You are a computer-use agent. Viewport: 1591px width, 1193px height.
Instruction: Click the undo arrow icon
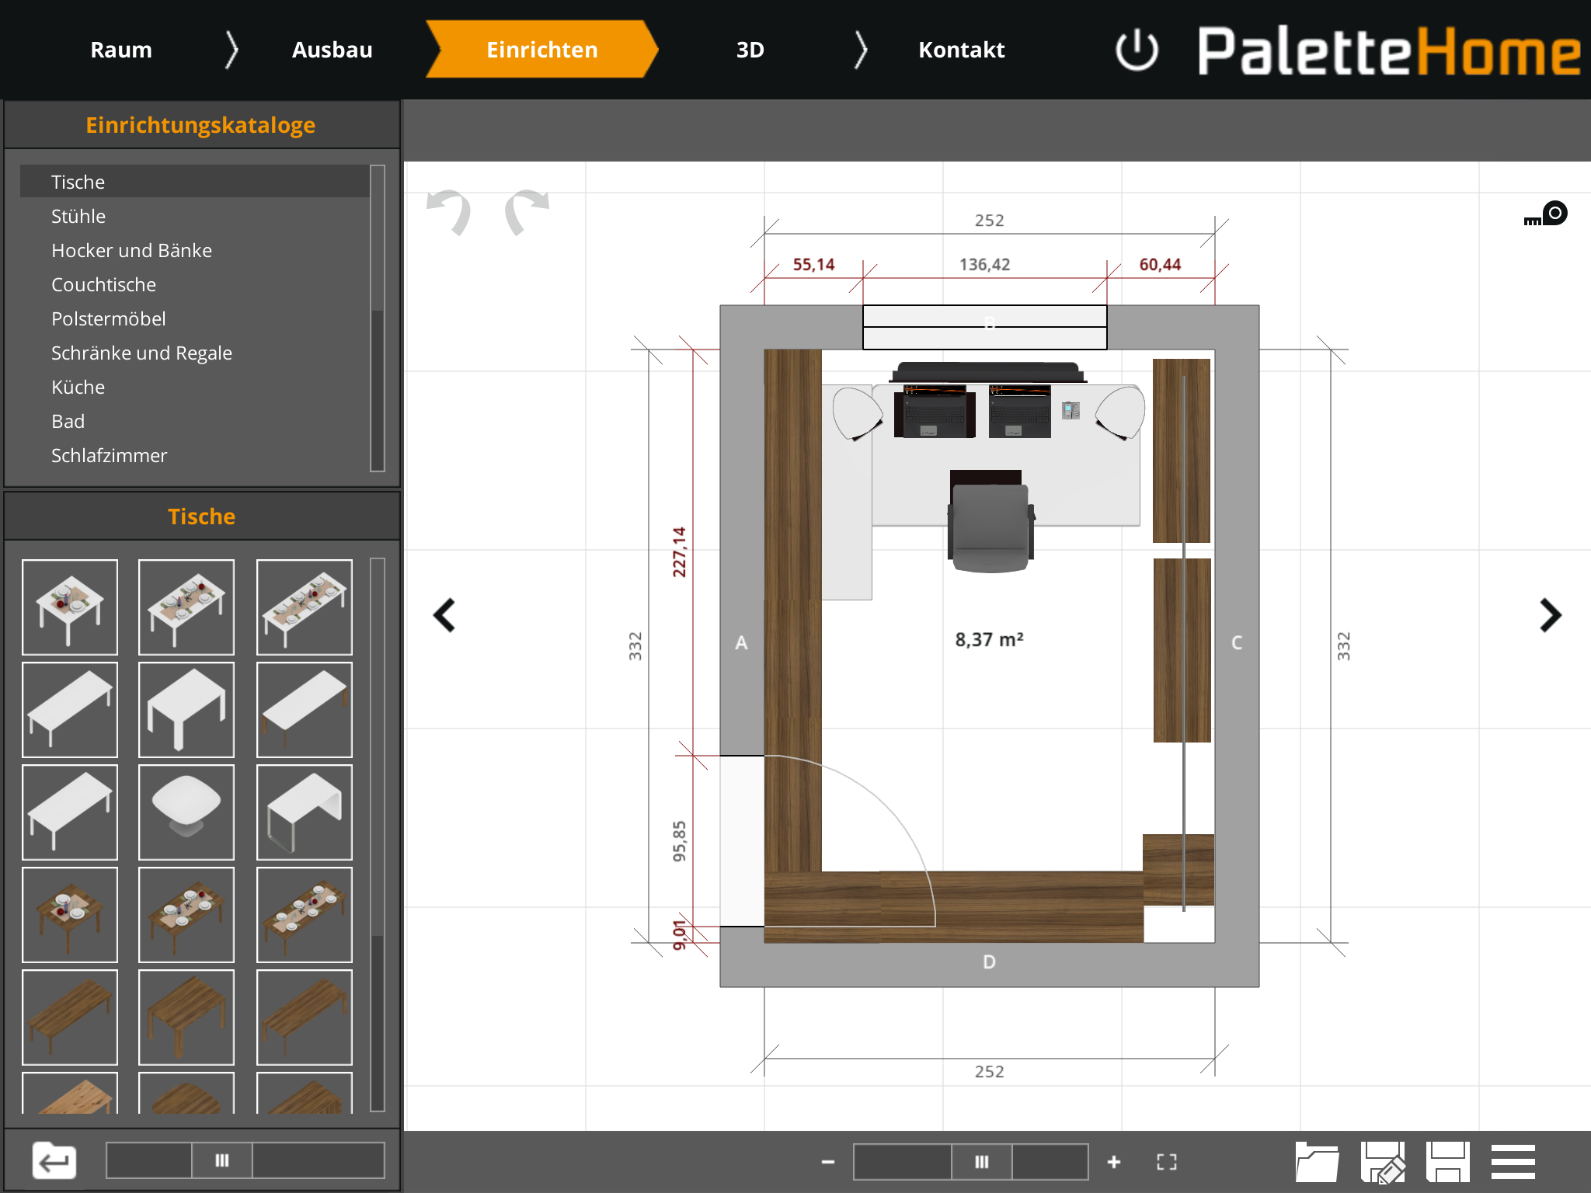pos(450,211)
